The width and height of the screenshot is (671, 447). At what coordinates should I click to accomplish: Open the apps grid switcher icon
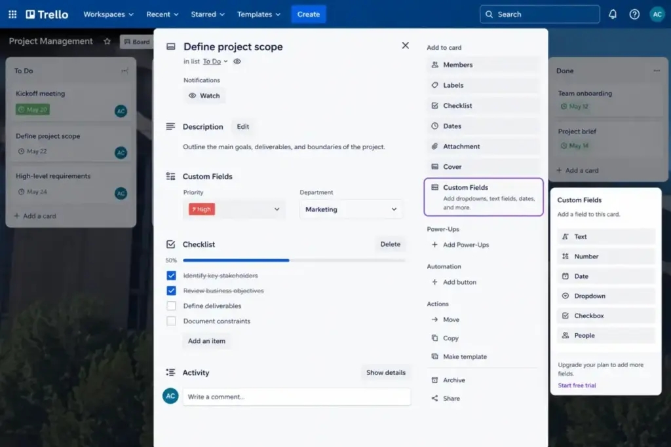coord(12,14)
